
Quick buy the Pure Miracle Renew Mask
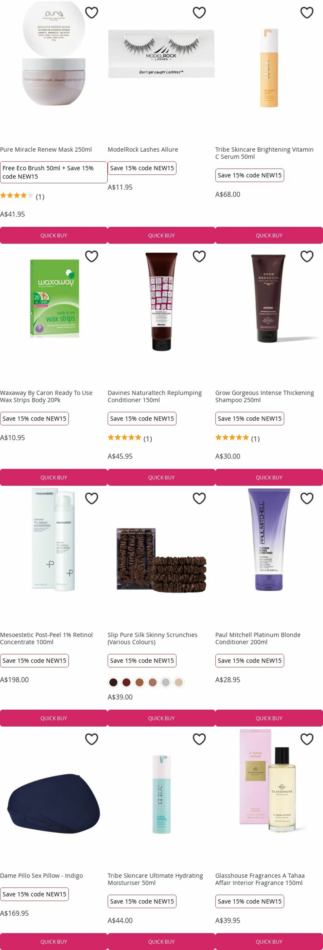(54, 235)
